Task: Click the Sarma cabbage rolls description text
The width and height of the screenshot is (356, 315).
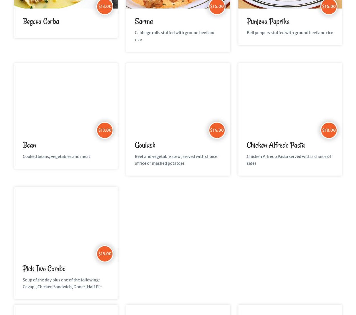Action: 175,36
